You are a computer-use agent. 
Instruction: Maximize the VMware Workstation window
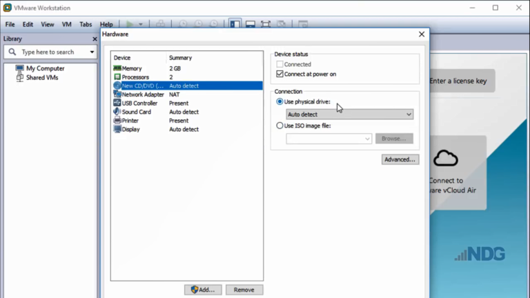pos(495,8)
